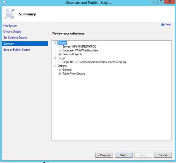
Task: Click the window system icon in title bar
Action: tap(3, 3)
